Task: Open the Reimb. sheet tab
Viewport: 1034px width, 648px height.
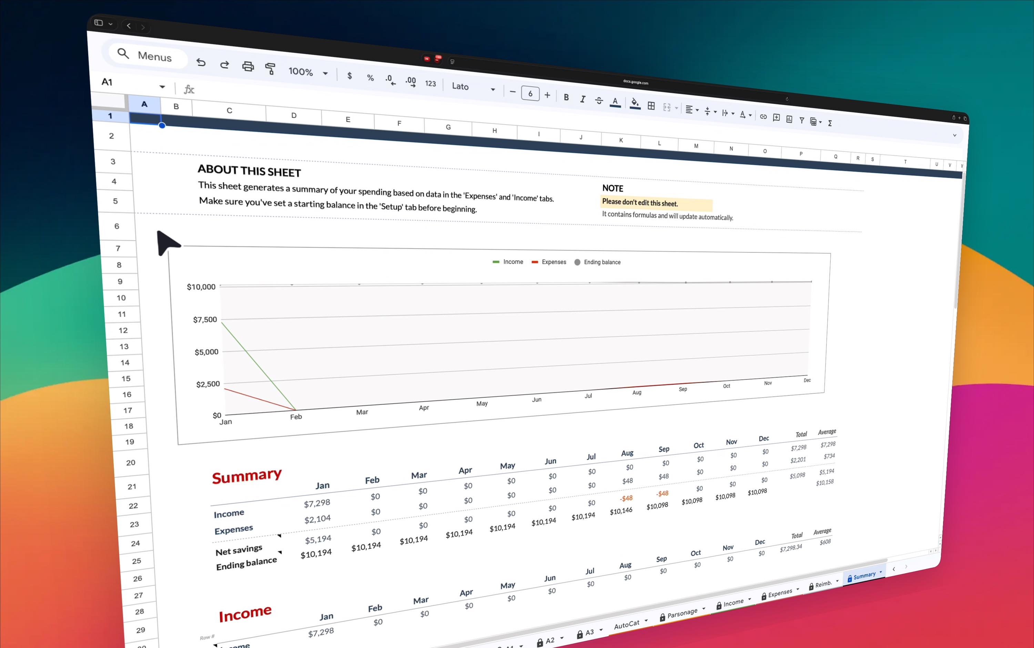Action: (823, 585)
